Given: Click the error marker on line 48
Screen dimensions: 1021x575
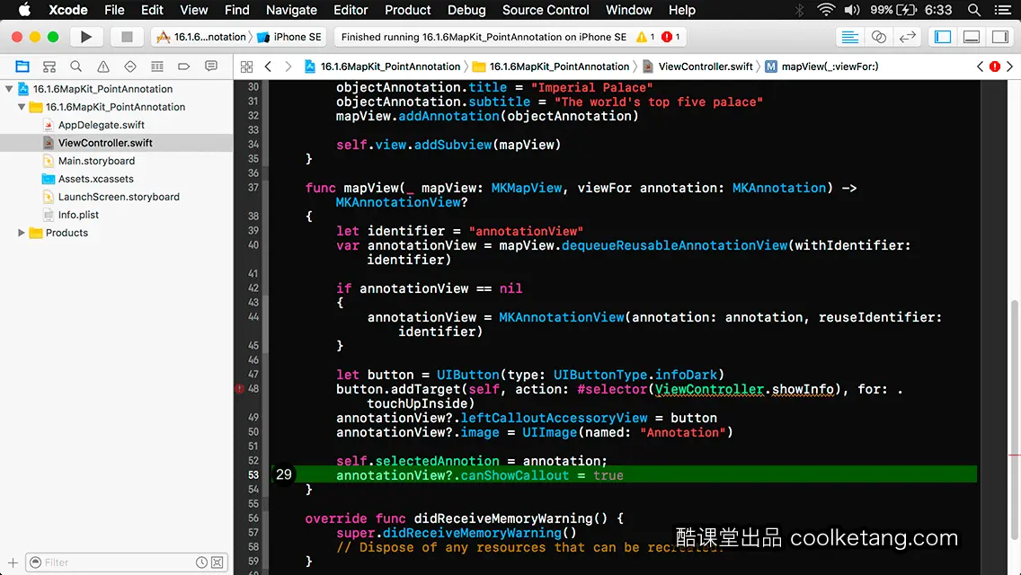Looking at the screenshot, I should pyautogui.click(x=240, y=389).
